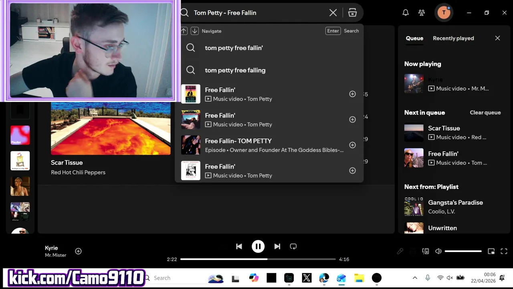Add the second Free Fallin' result with plus
513x289 pixels.
click(352, 120)
